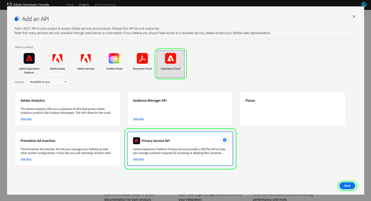371x201 pixels.
Task: Select the Experience Cloud product filter
Action: click(x=171, y=64)
